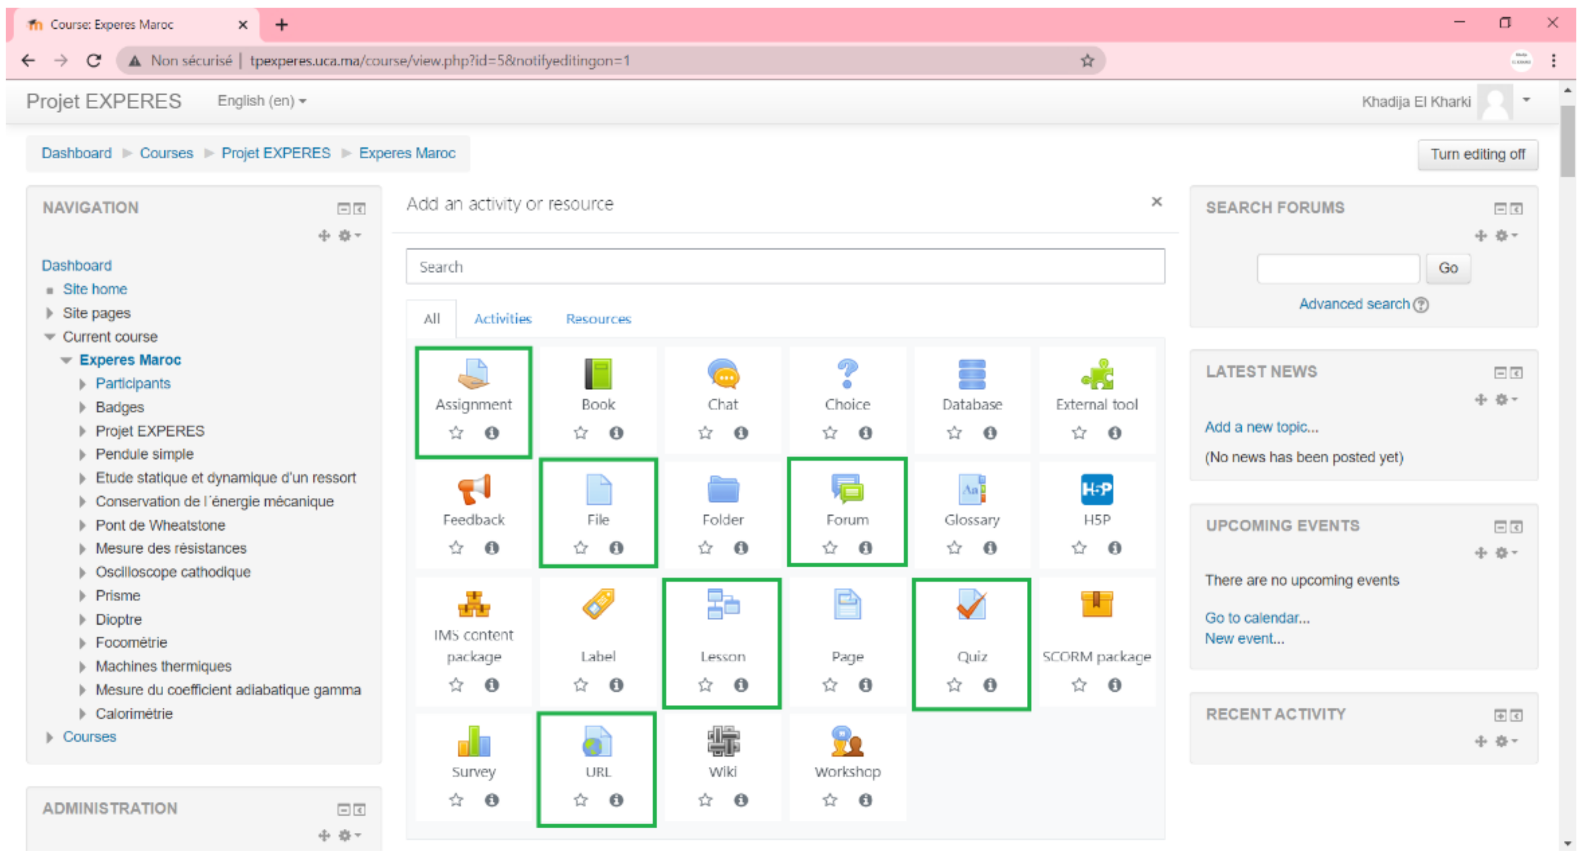Click the activity Search field
The height and width of the screenshot is (861, 1584).
784,267
